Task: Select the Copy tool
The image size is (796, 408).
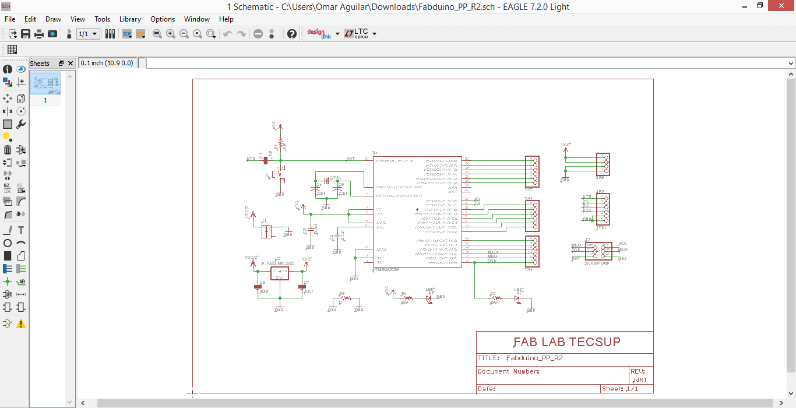Action: (21, 99)
